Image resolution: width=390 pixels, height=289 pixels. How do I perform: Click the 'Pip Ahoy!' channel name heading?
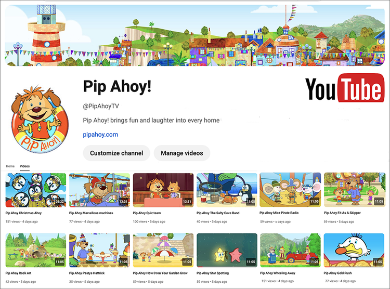(117, 87)
